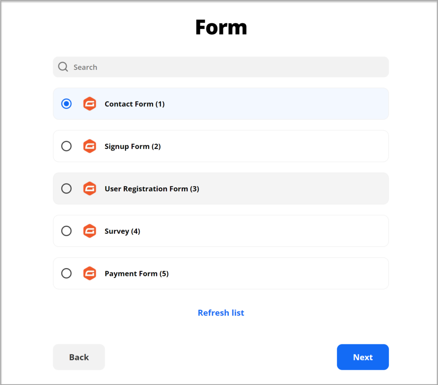Select the Contact Form (1) radio button
Viewport: 438px width, 385px height.
(66, 104)
